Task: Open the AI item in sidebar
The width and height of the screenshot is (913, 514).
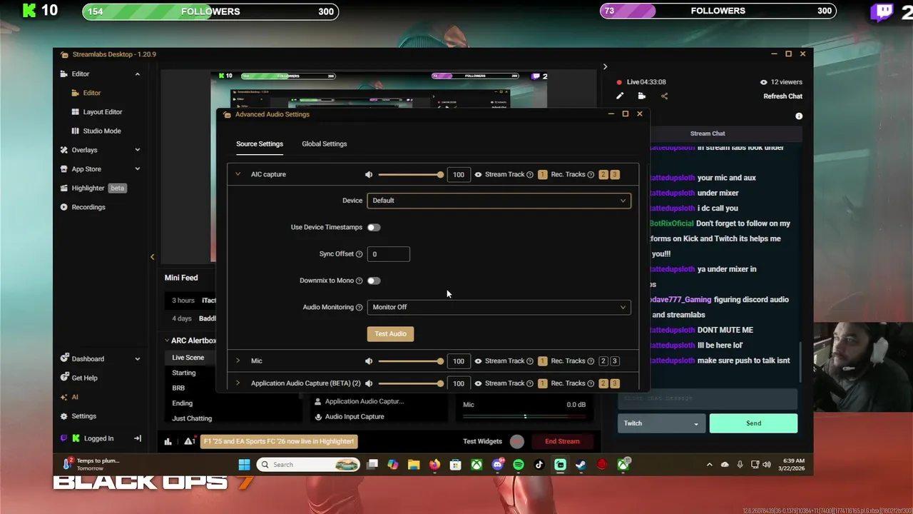Action: [70, 397]
